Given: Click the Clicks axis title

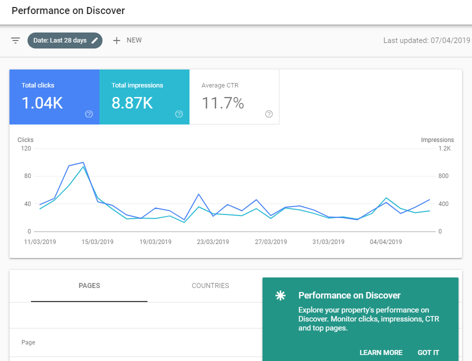Looking at the screenshot, I should coord(25,139).
